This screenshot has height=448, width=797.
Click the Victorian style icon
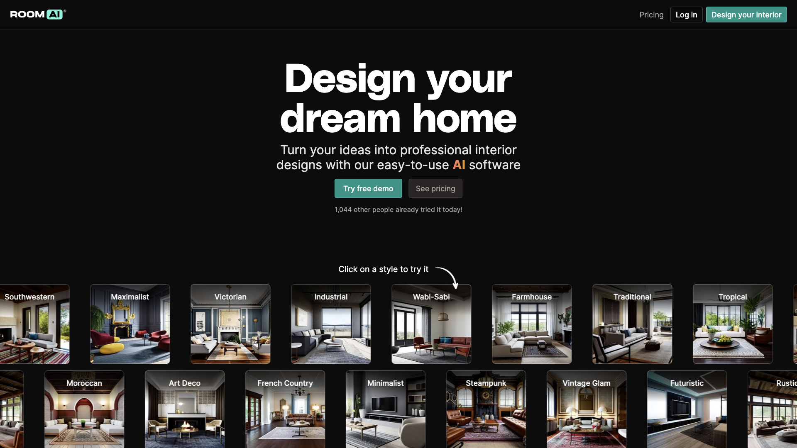coord(230,324)
